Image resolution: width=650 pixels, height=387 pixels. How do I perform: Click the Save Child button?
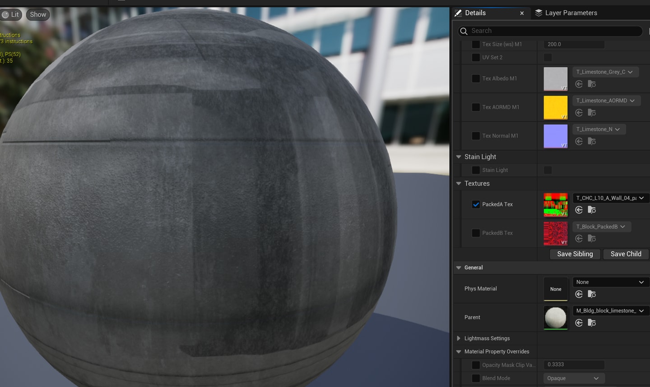click(626, 254)
